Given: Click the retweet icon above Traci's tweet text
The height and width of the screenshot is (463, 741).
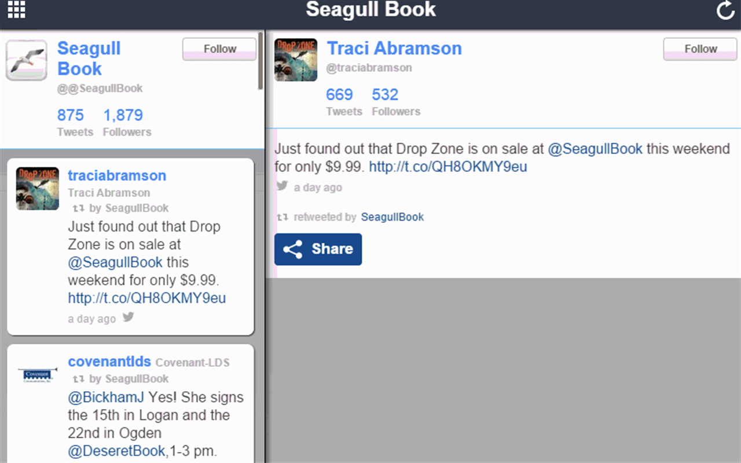Looking at the screenshot, I should coord(79,208).
